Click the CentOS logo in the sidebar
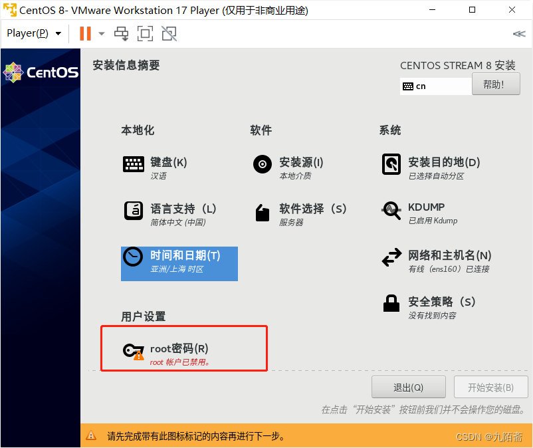Screen dimensions: 533x448 point(41,72)
